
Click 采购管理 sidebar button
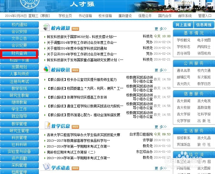pyautogui.click(x=19, y=165)
